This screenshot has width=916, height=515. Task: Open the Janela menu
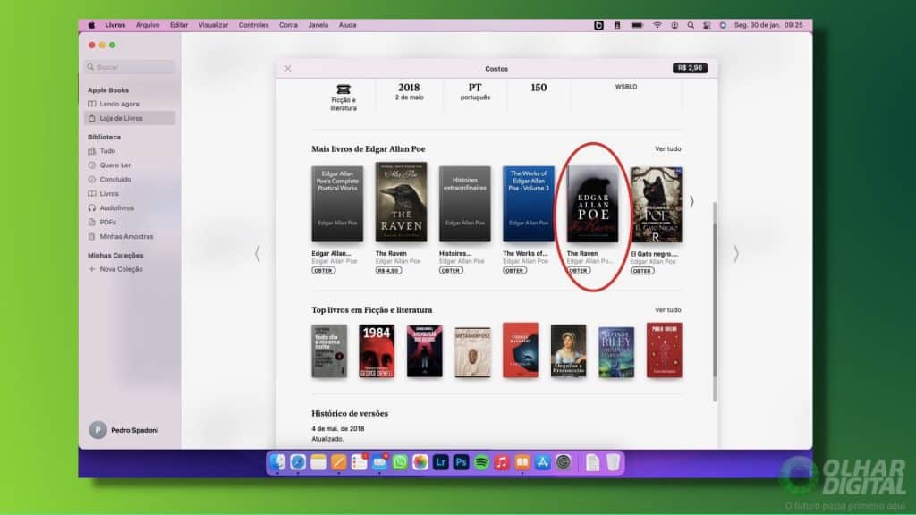coord(318,25)
